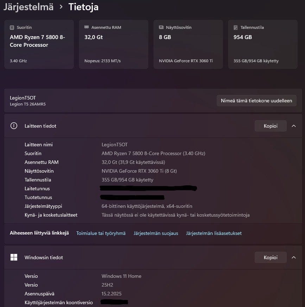Click '355 GB/954 GB käytetty' in Tallennustila row
The width and height of the screenshot is (305, 307).
coord(127,180)
